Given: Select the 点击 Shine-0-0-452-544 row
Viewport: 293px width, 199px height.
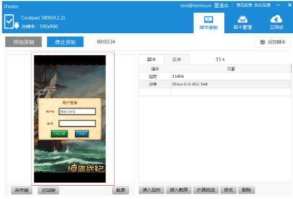Looking at the screenshot, I should pyautogui.click(x=215, y=84).
